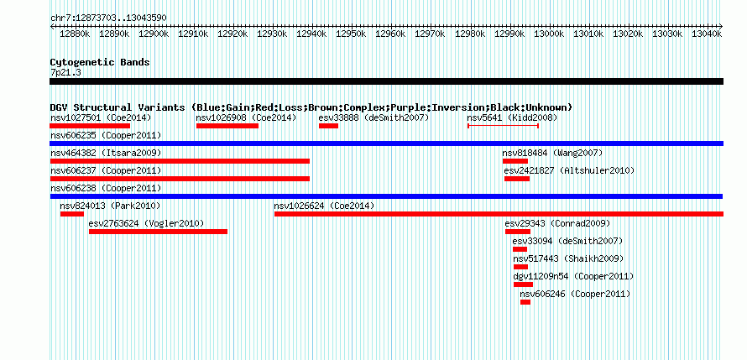Open esv2763624 (Vogler2010) label
747x360 pixels.
146,224
